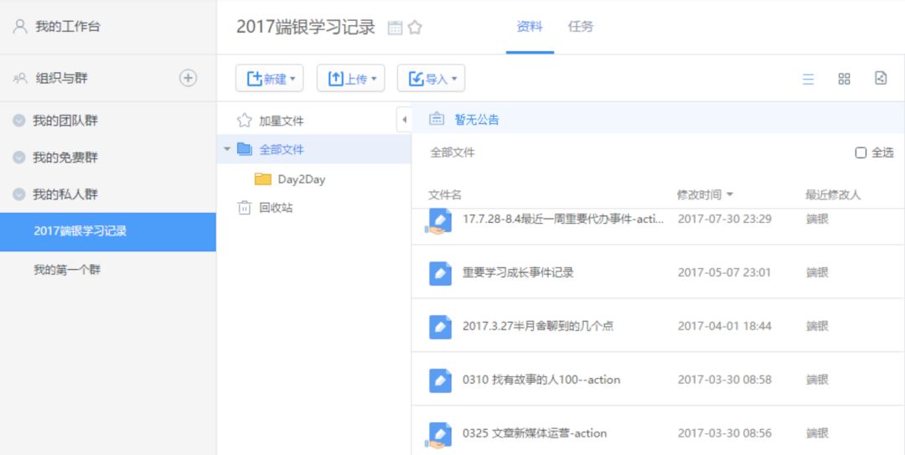Select the 资料 tab

530,27
